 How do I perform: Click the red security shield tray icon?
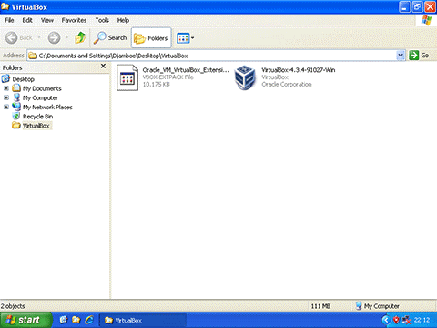(x=396, y=320)
